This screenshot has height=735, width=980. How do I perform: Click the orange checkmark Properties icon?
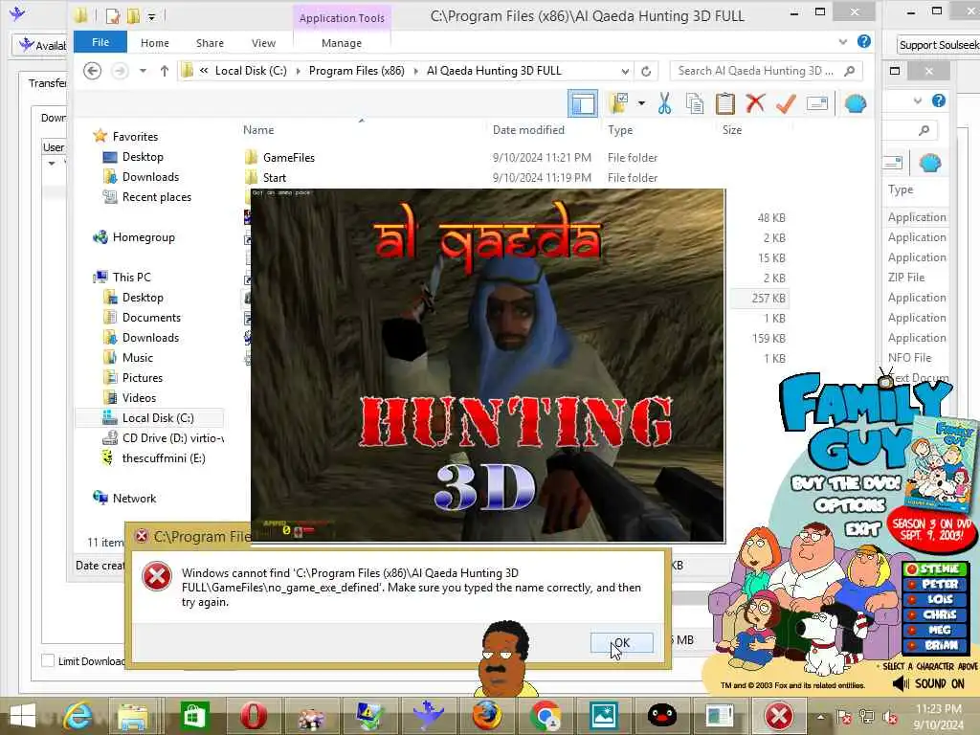tap(786, 103)
